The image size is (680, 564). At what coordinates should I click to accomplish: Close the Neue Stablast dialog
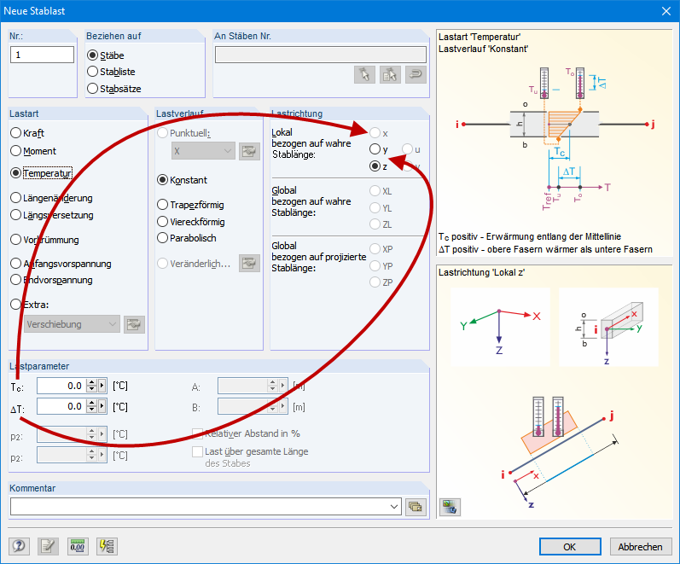coord(666,11)
